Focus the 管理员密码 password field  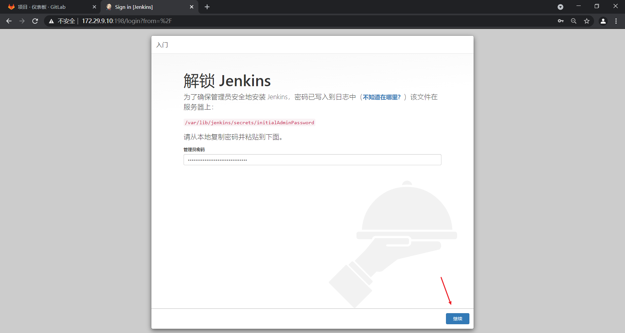pyautogui.click(x=312, y=160)
